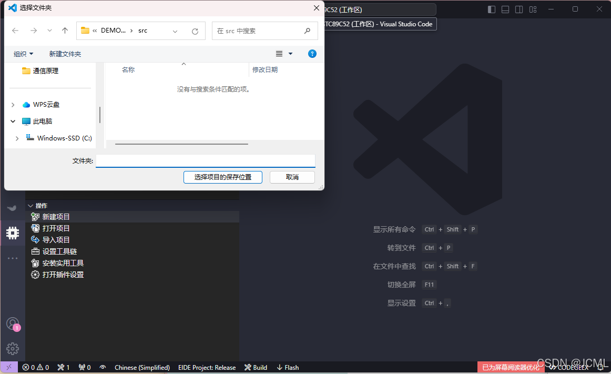Click CODEGEEX in the status bar

(569, 367)
